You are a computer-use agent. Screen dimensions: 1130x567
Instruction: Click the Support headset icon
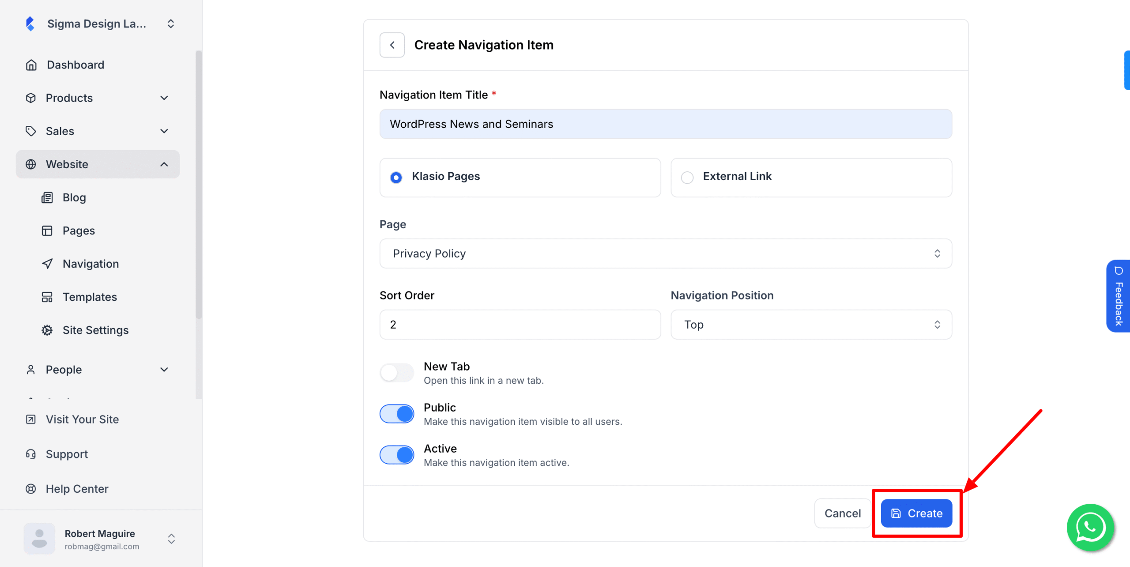coord(30,454)
